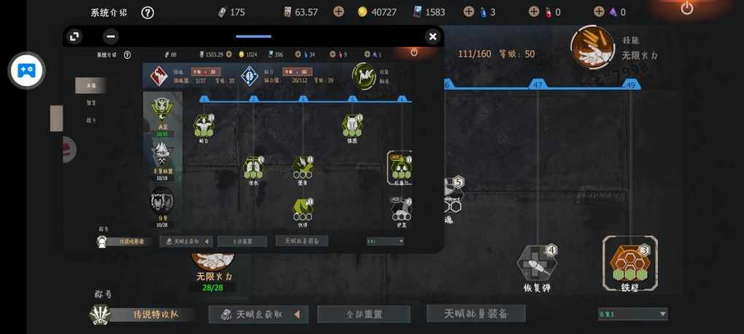Select the 铁壁 orange honeycomb talent
This screenshot has width=744, height=334.
629,262
